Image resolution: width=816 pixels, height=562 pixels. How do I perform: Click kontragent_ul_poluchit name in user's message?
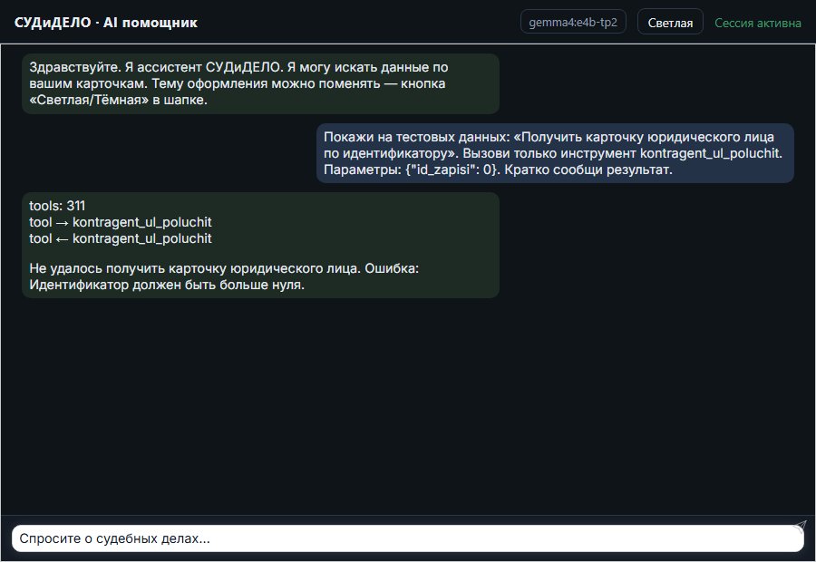pos(711,153)
